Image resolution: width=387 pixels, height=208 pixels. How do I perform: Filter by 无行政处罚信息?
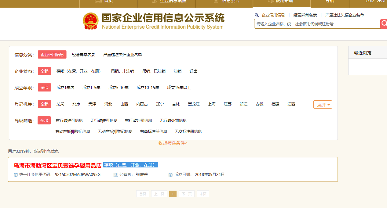coord(173,120)
